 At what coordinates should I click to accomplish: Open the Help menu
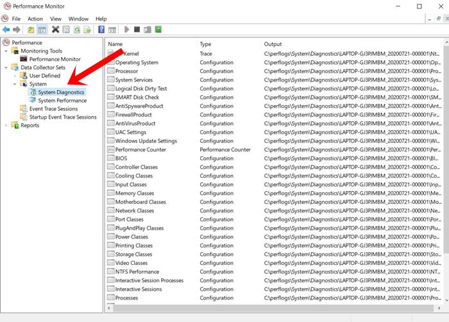(x=101, y=19)
